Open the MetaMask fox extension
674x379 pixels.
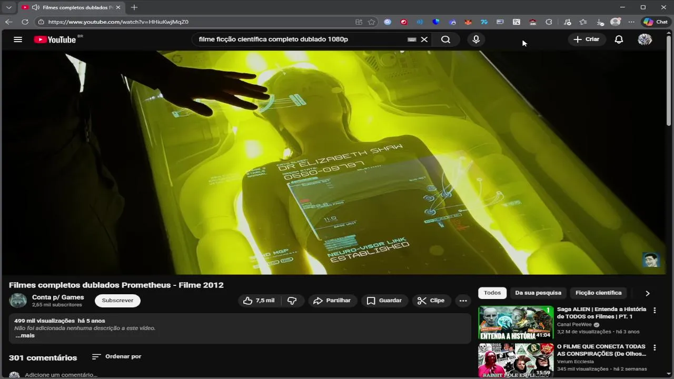468,22
